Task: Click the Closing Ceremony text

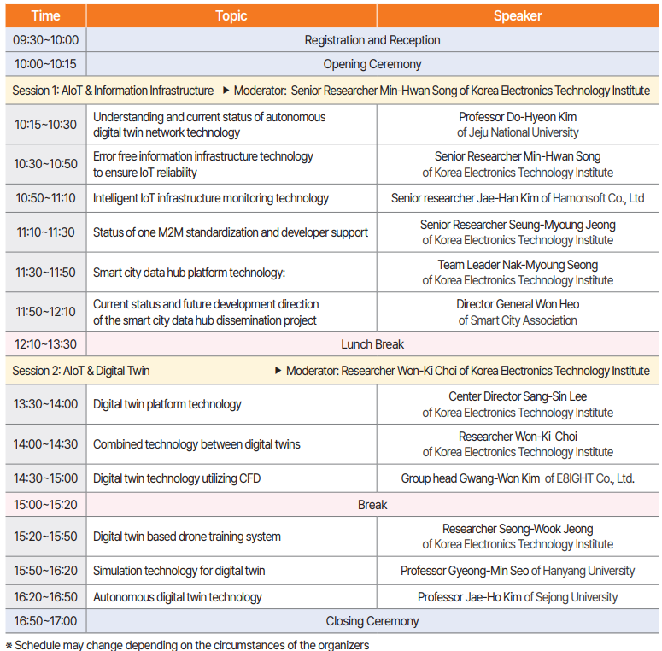Action: [372, 621]
